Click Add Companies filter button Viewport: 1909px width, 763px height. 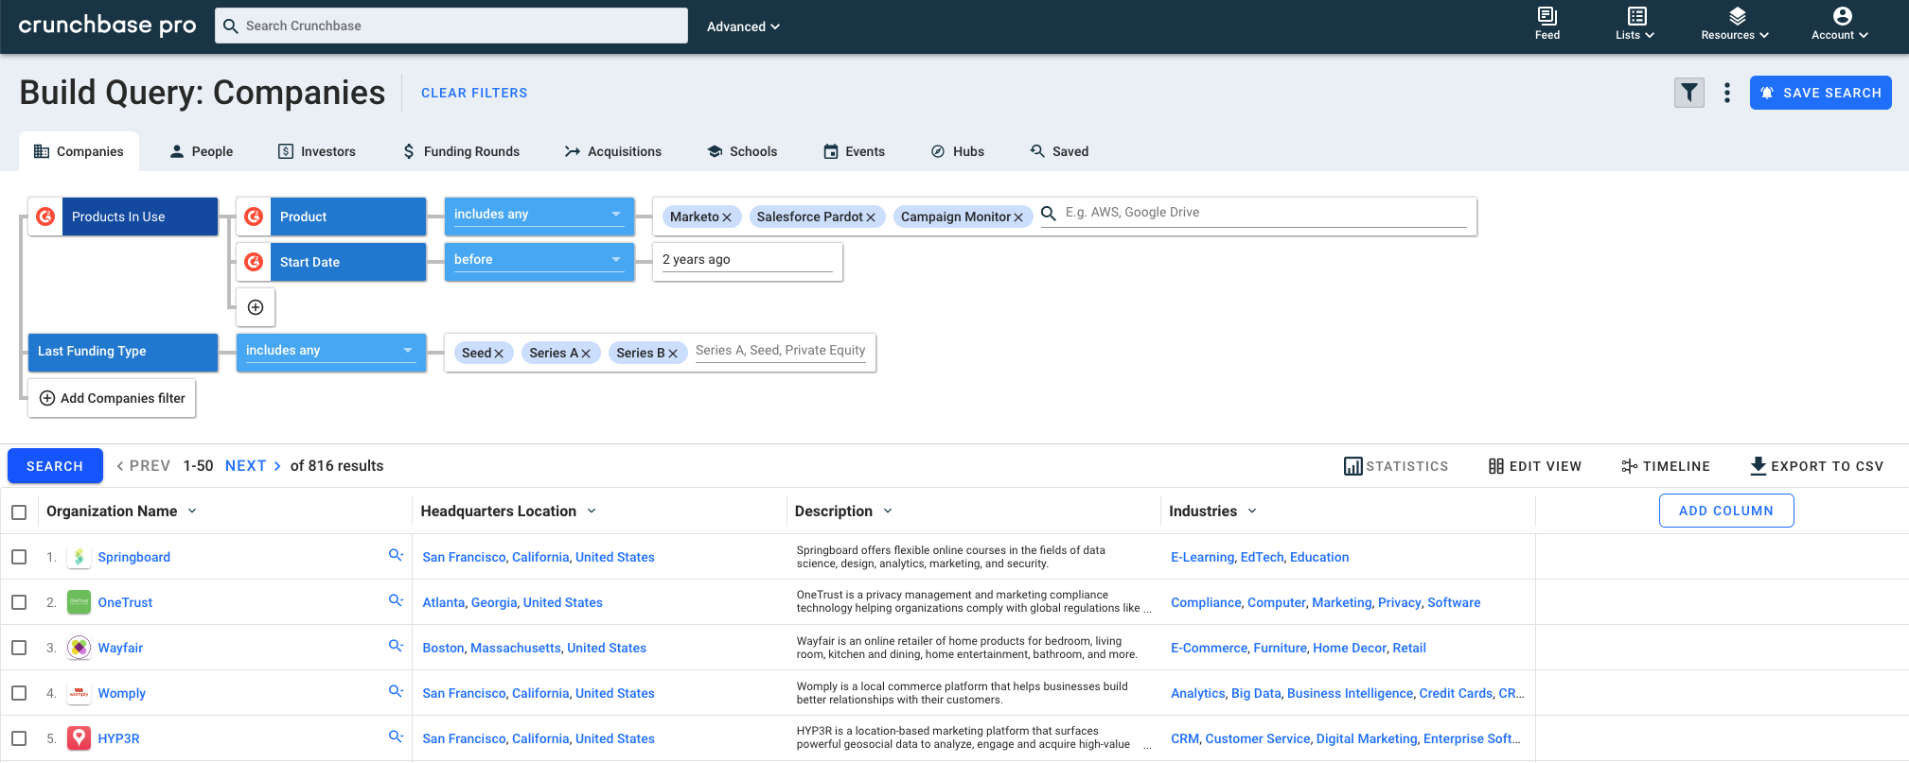click(x=113, y=398)
